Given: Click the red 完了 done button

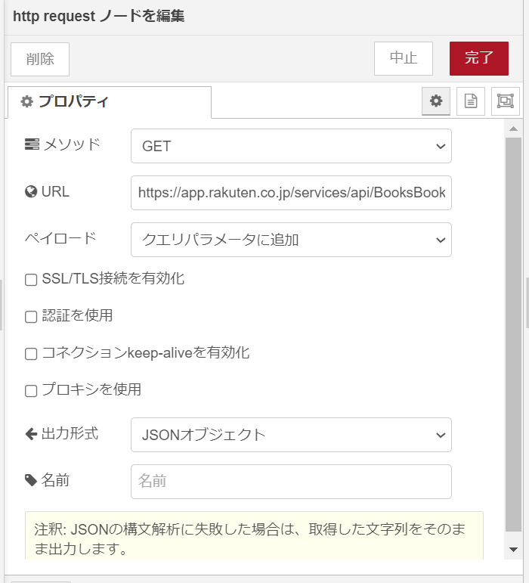Looking at the screenshot, I should click(479, 58).
